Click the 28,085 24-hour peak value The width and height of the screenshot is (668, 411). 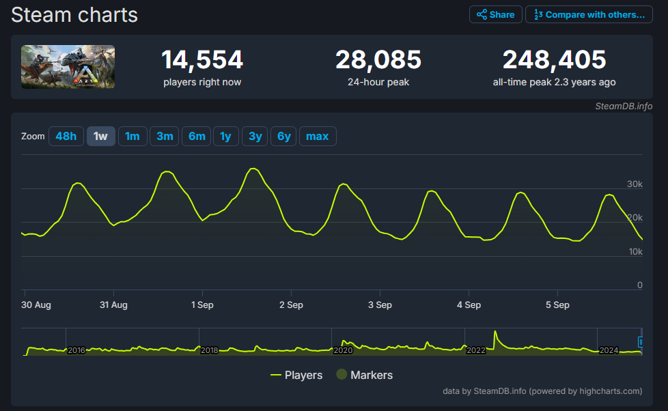[378, 59]
